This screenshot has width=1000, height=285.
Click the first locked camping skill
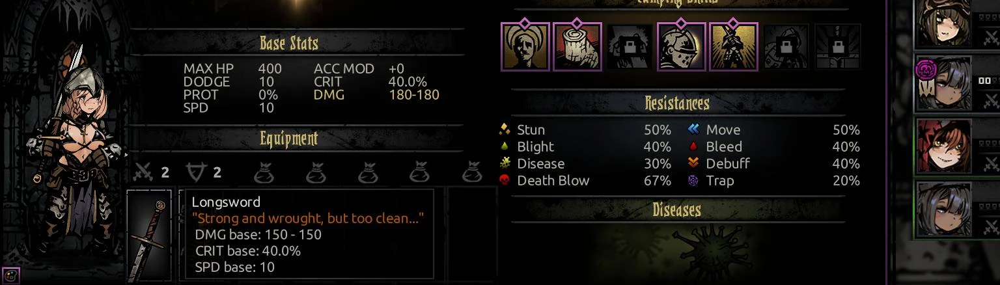pos(629,46)
